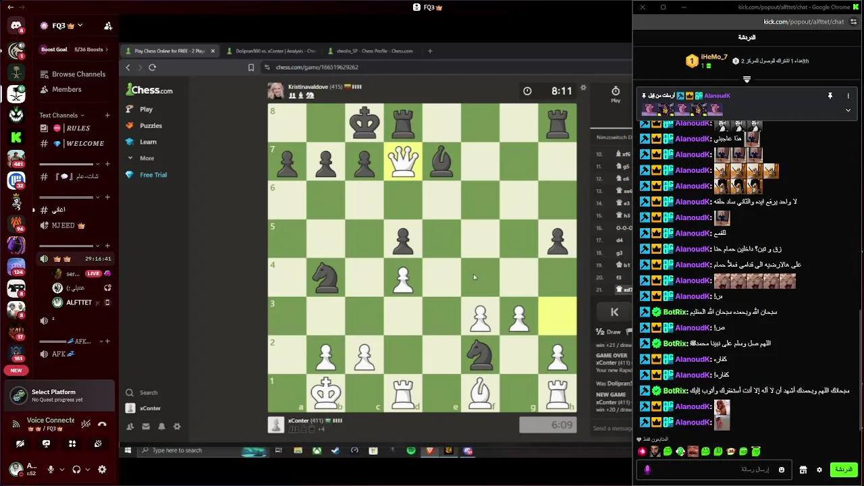Open board settings gear beside chessboard
The width and height of the screenshot is (864, 486).
pos(583,88)
